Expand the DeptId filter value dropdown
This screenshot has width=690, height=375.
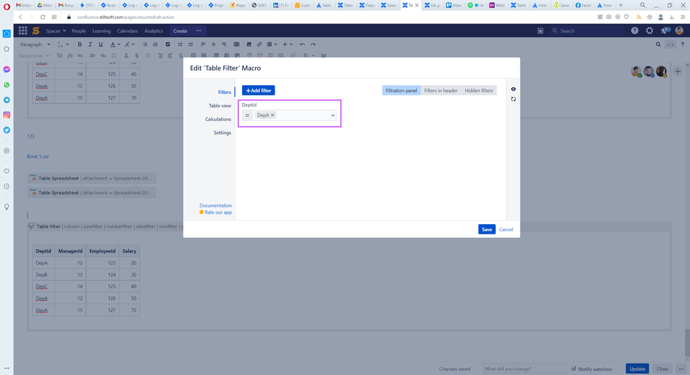pos(333,116)
